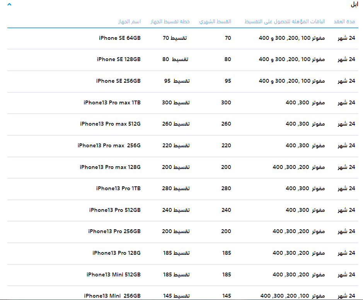Click تقسيط 185 in iPhone13 Pro 128G row
Screen dimensions: 363x300
pos(176,253)
